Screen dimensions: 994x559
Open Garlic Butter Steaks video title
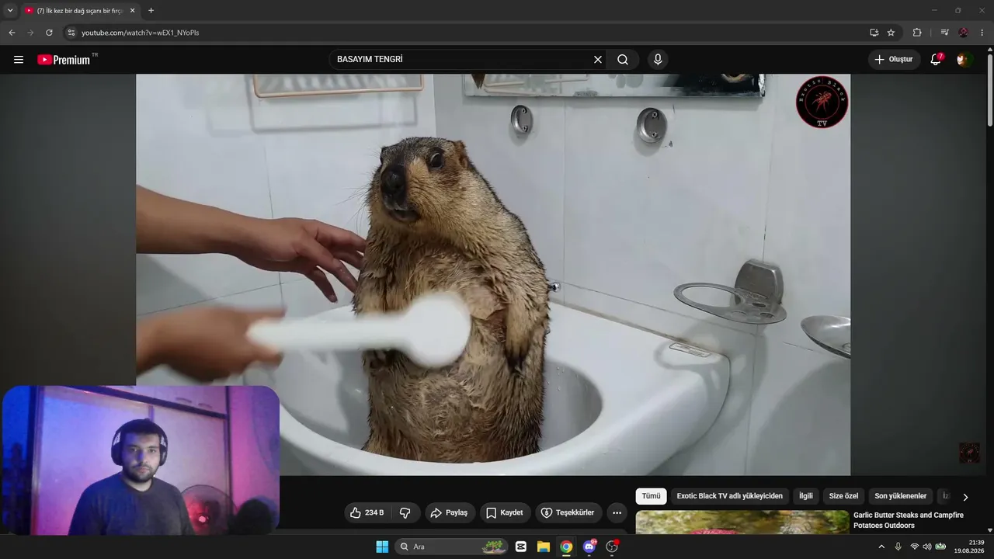point(909,520)
